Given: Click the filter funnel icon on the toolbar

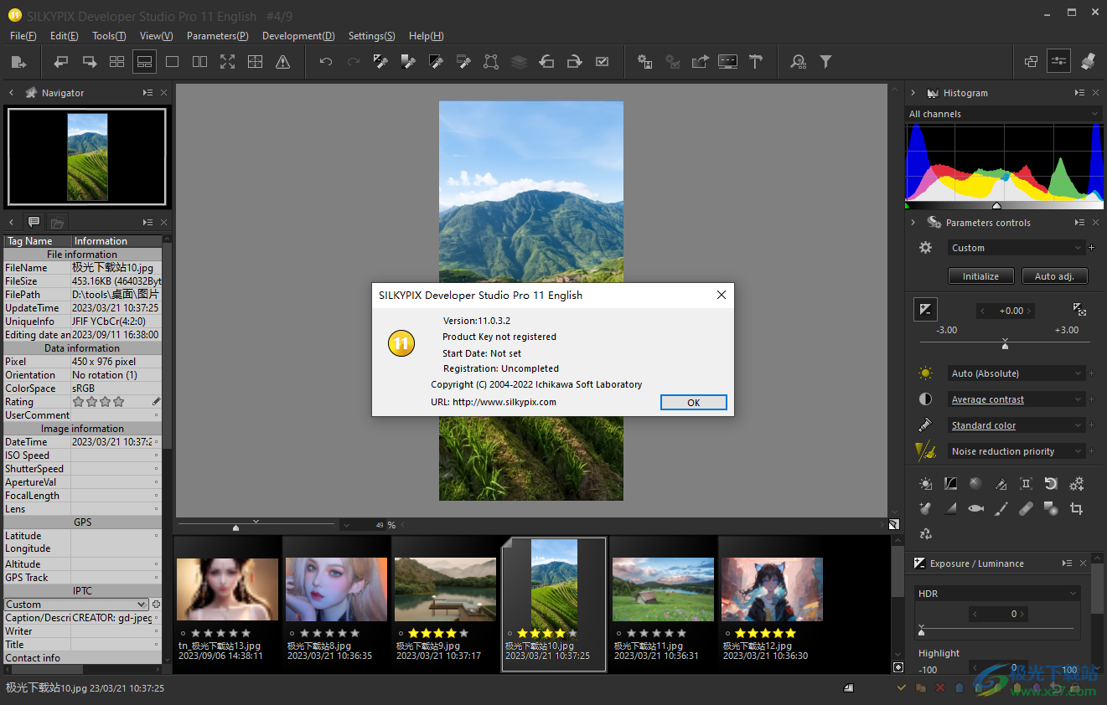Looking at the screenshot, I should pyautogui.click(x=825, y=61).
